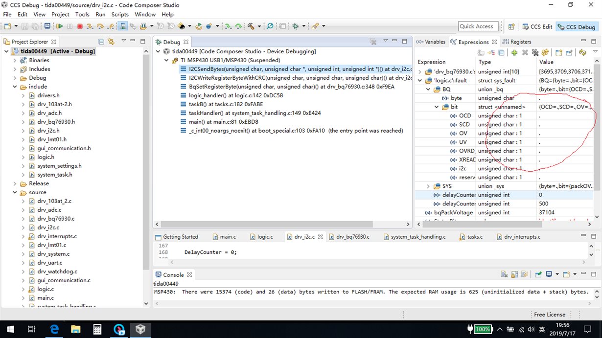Switch to the Registers tab
Image resolution: width=602 pixels, height=338 pixels.
[516, 42]
